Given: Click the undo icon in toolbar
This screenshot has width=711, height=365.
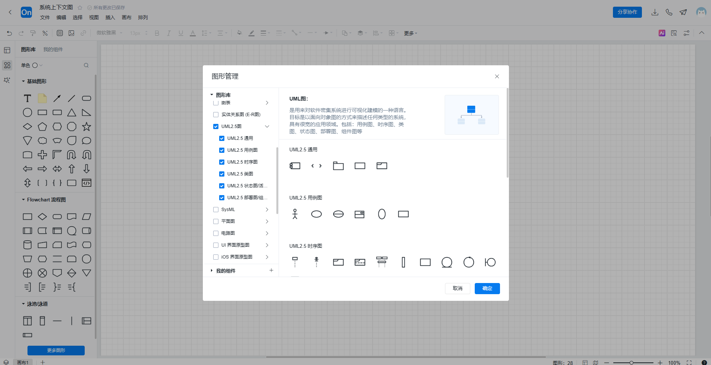Looking at the screenshot, I should [9, 33].
